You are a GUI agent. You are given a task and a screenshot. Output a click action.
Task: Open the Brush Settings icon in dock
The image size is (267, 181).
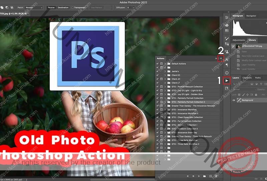click(227, 44)
